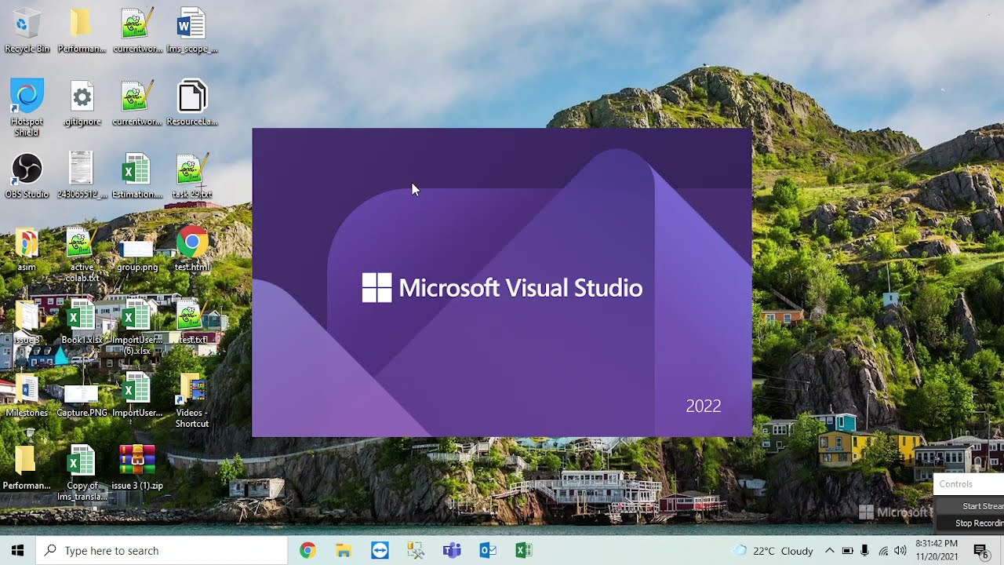Select the test.txt file icon
The width and height of the screenshot is (1004, 565).
191,322
